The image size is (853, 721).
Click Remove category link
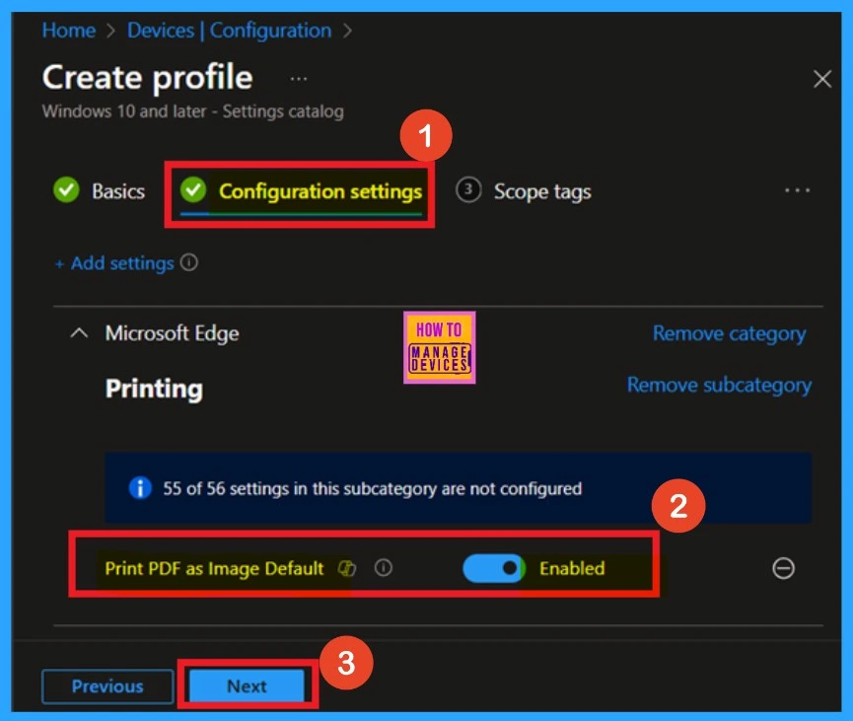click(x=729, y=333)
